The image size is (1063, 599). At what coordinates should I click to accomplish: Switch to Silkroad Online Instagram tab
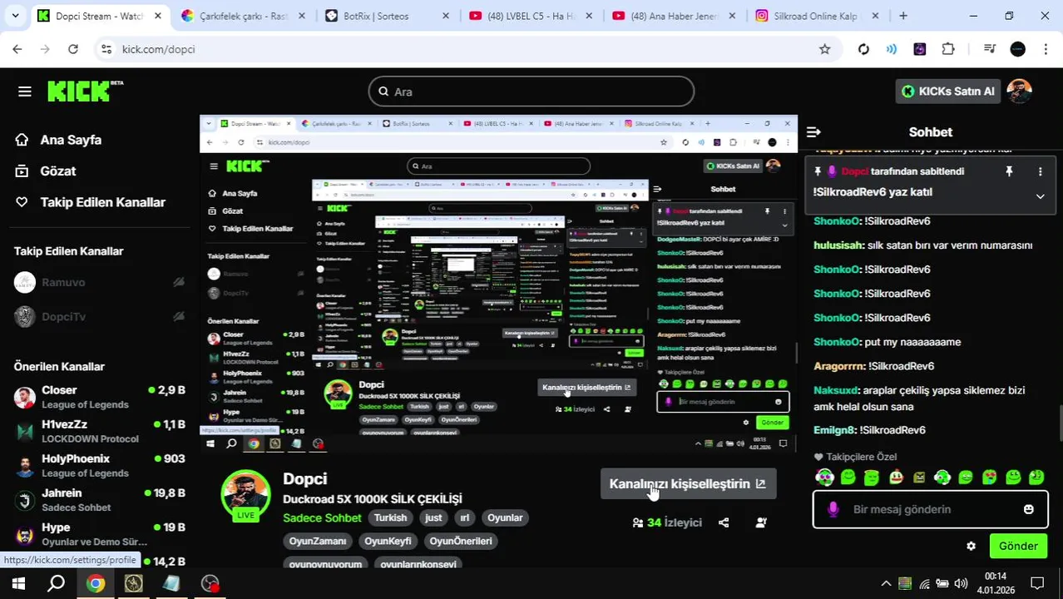click(817, 16)
